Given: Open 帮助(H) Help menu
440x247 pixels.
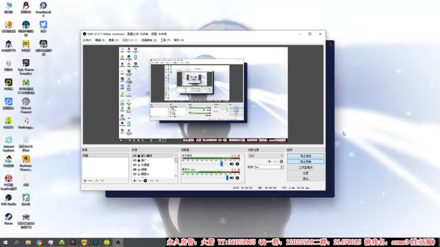Looking at the screenshot, I should [x=179, y=40].
